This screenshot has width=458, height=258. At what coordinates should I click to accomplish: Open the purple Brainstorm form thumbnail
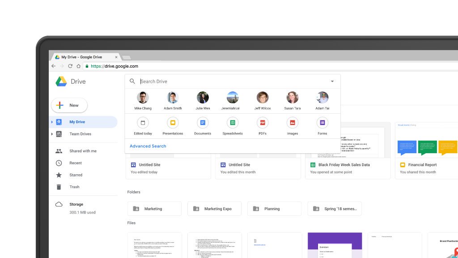point(335,245)
